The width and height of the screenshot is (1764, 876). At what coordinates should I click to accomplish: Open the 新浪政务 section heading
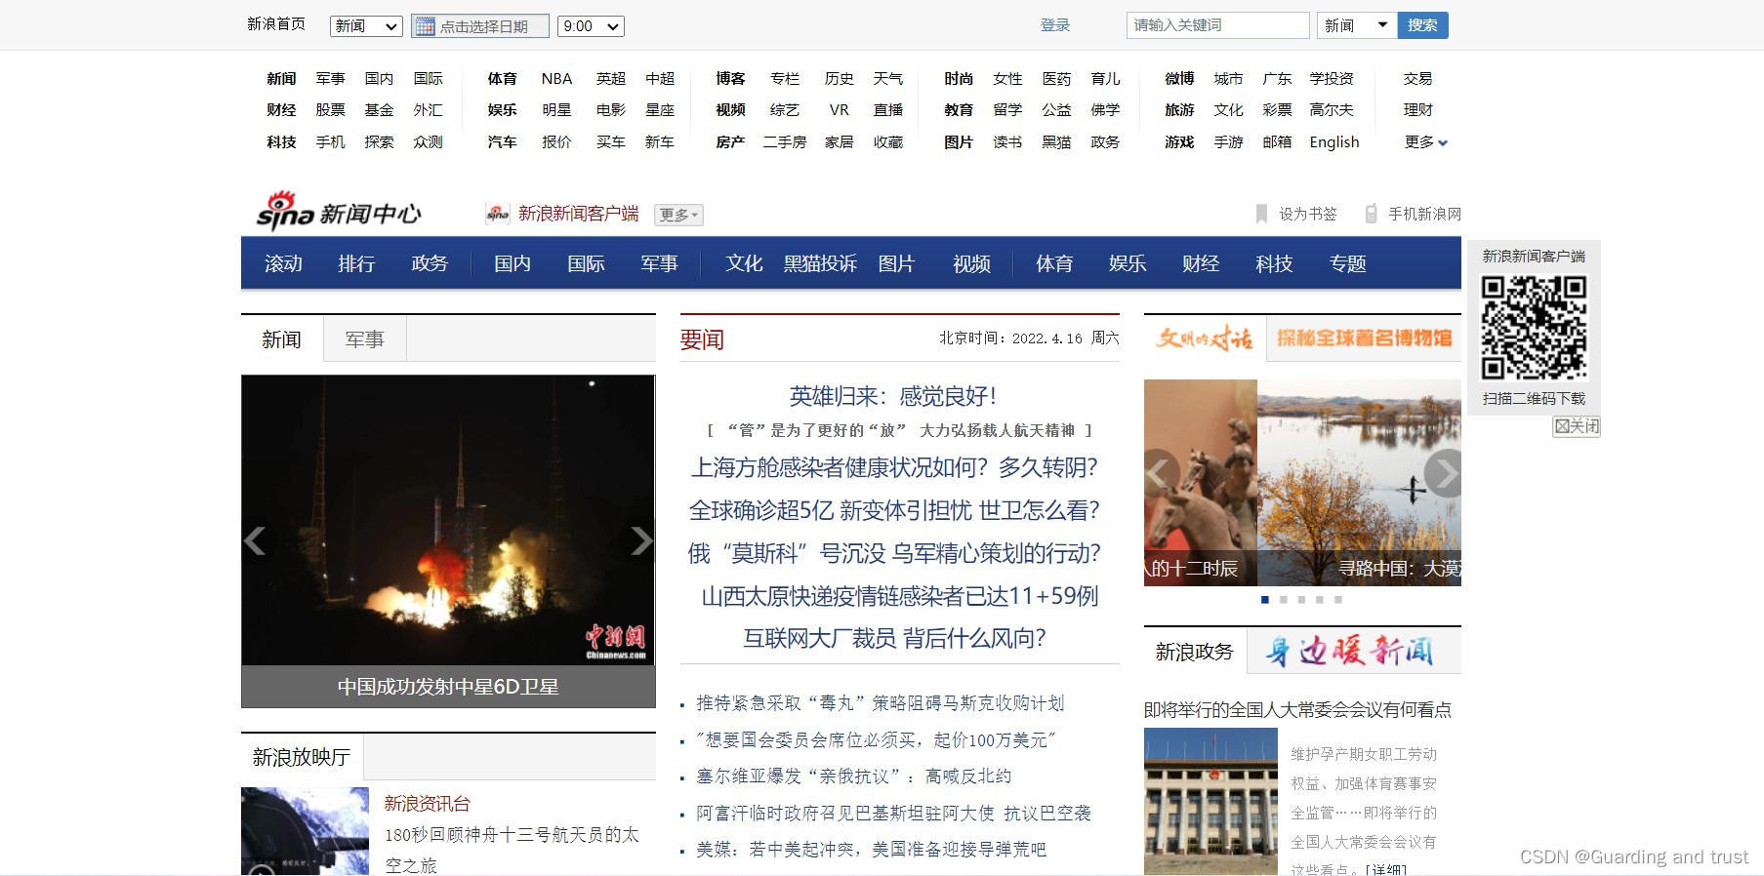(x=1195, y=652)
